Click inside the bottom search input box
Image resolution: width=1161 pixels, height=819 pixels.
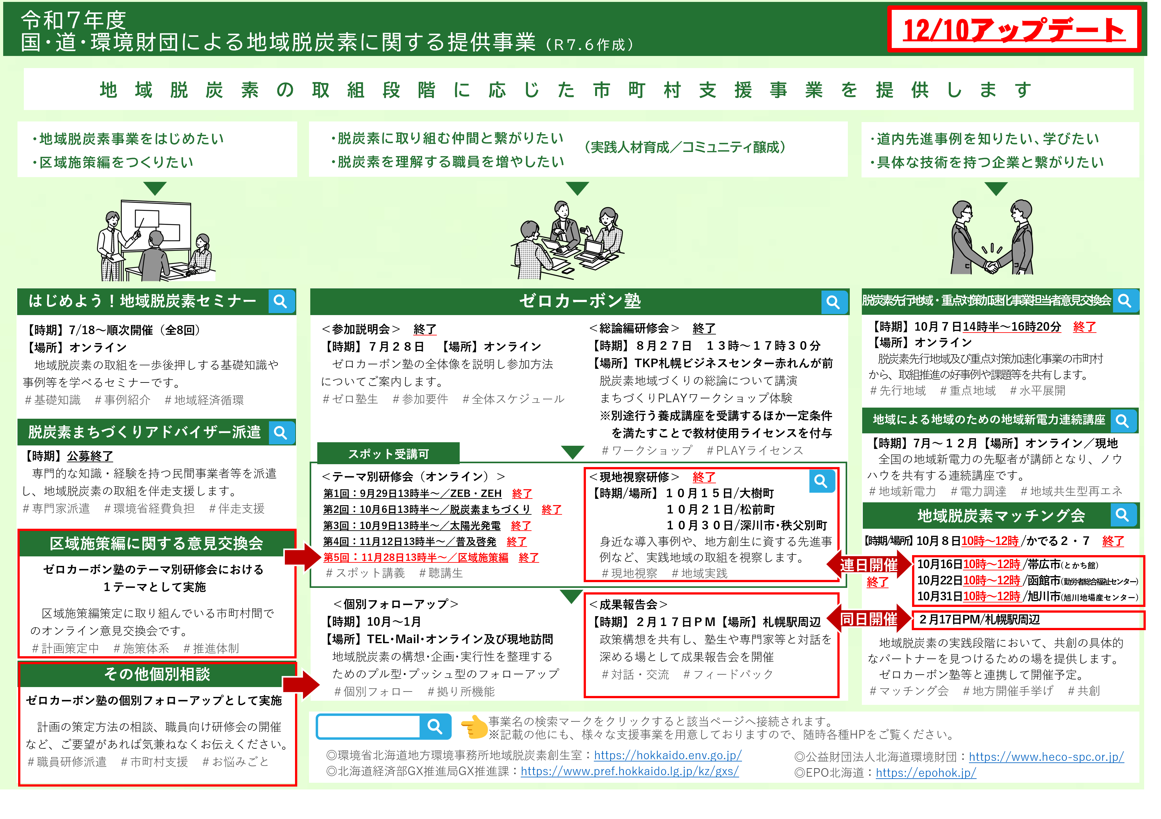(369, 726)
